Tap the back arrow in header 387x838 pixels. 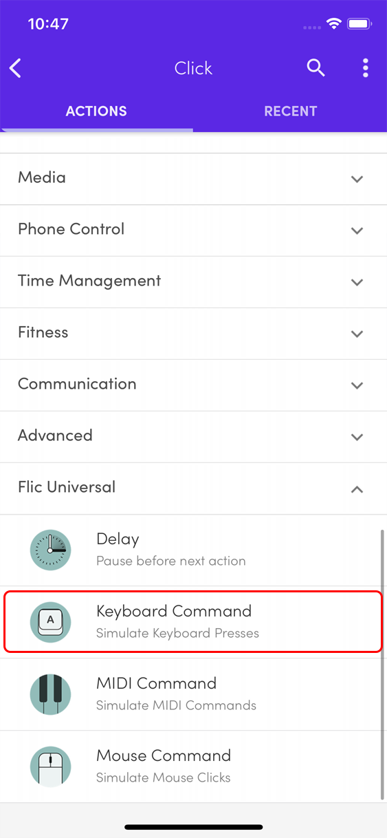[15, 68]
